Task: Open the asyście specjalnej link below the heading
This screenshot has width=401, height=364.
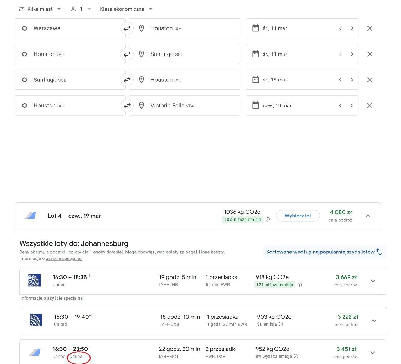Action: point(64,259)
